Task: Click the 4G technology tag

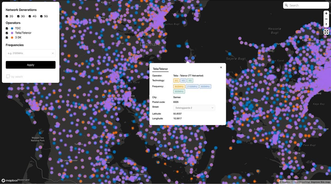Action: 183,81
